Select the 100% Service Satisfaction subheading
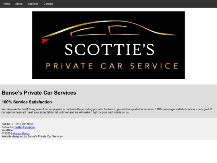 [27, 102]
